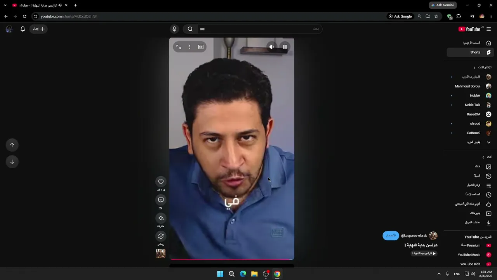
Task: Select Shorts in the sidebar
Action: [470, 52]
